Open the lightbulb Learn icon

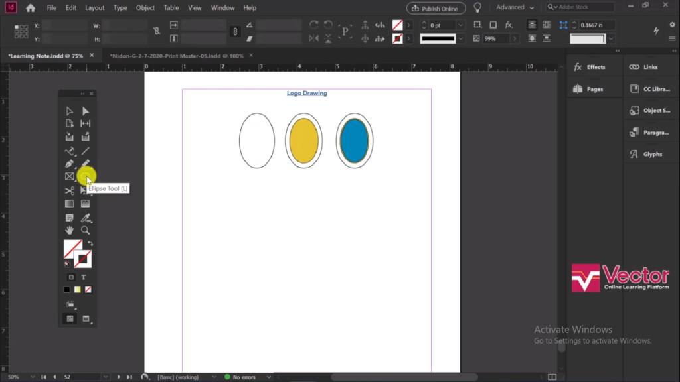click(x=477, y=8)
